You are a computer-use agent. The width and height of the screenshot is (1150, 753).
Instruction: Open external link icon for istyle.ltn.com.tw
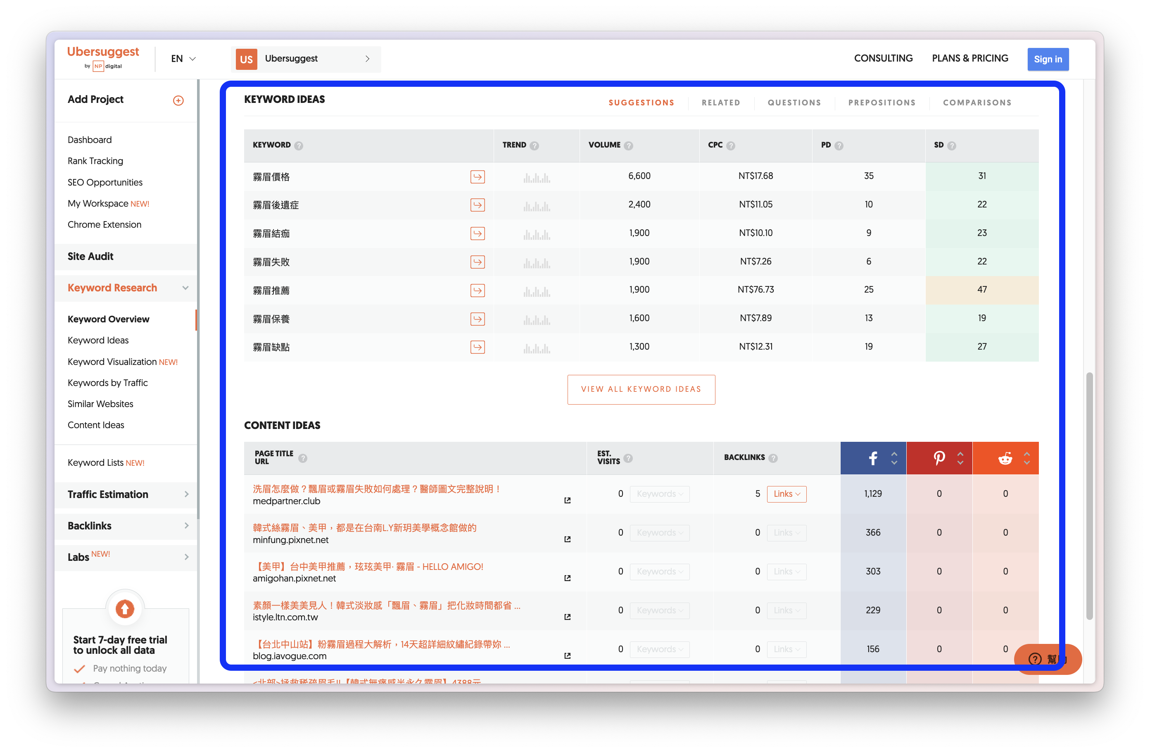[x=567, y=617]
